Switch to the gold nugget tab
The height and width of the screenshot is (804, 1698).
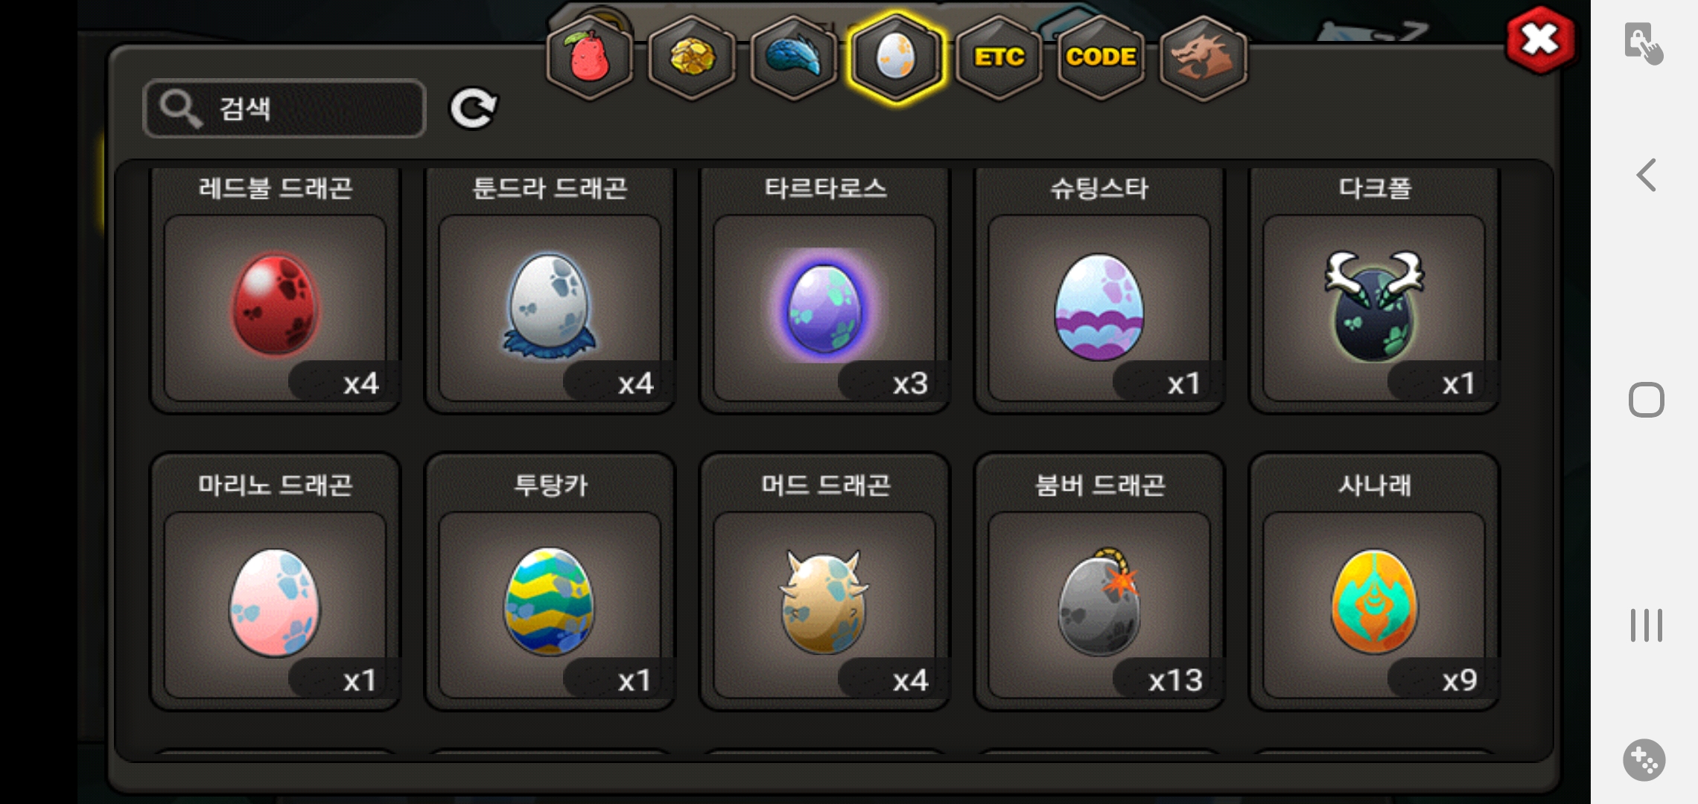[x=692, y=57]
